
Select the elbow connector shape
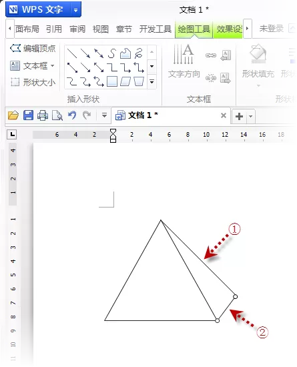[112, 67]
